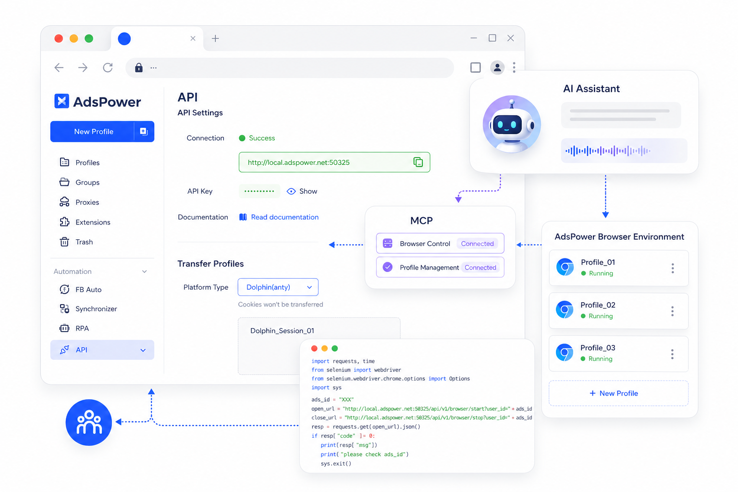Viewport: 738px width, 492px height.
Task: Click the AI Assistant voice waveform bar
Action: point(624,151)
